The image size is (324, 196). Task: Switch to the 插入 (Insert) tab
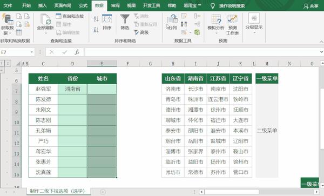pyautogui.click(x=42, y=5)
